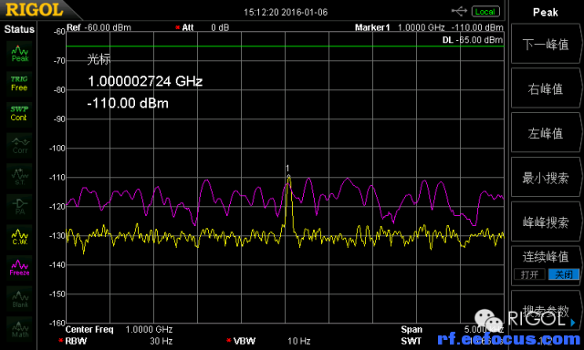
Task: Select the yellow C.W. trace icon
Action: coord(19,237)
